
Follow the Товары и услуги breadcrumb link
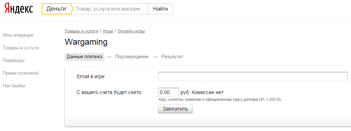coord(82,31)
